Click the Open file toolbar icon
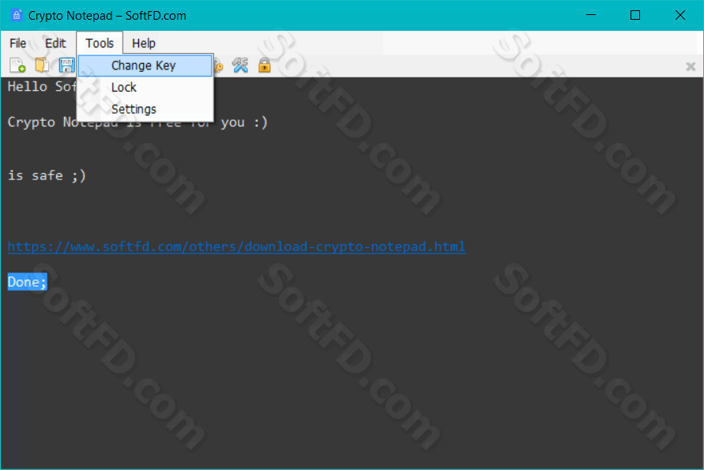This screenshot has width=704, height=470. 42,66
